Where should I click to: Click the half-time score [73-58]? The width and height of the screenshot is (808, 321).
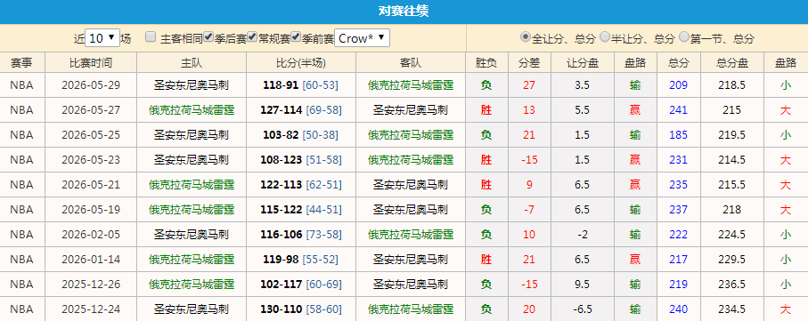coord(324,235)
